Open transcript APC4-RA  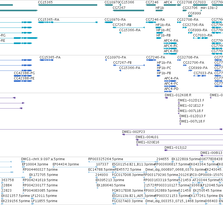click(x=171, y=41)
